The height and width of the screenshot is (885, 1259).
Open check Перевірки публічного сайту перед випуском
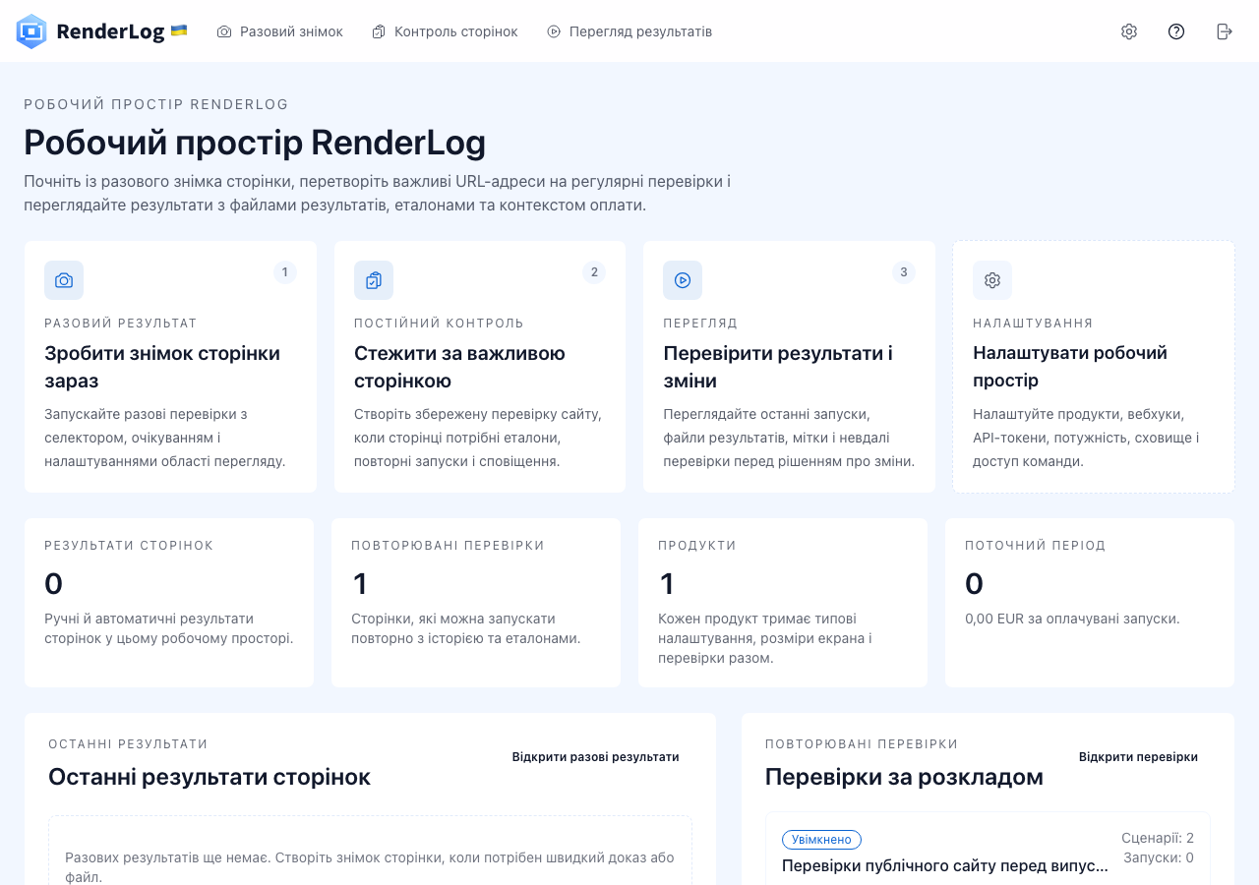[x=944, y=865]
